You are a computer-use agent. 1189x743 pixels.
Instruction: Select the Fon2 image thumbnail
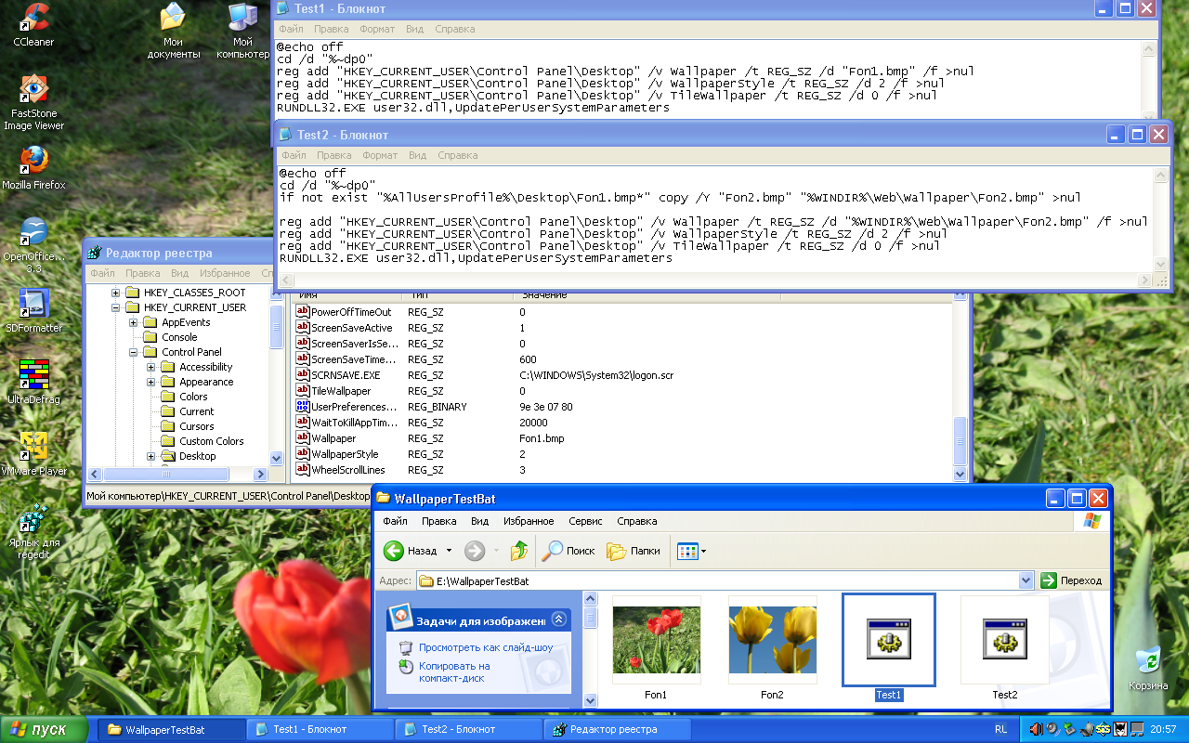point(772,640)
